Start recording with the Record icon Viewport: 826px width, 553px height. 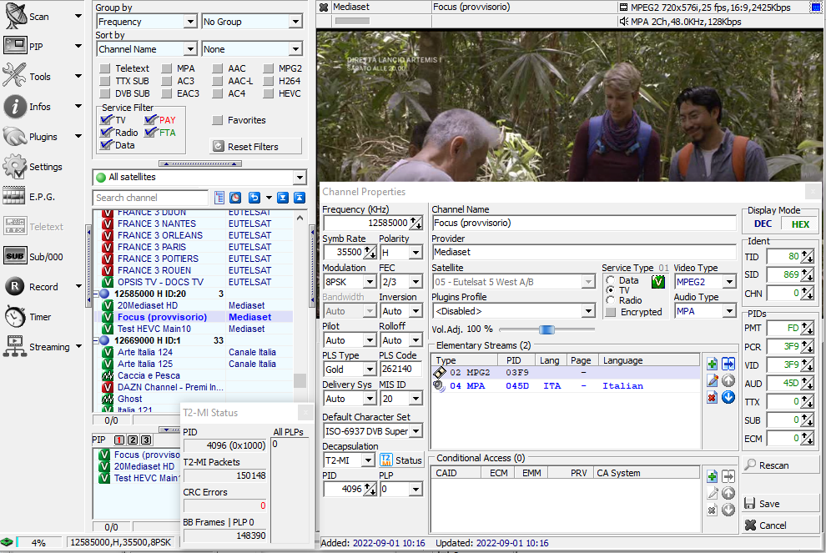coord(15,286)
